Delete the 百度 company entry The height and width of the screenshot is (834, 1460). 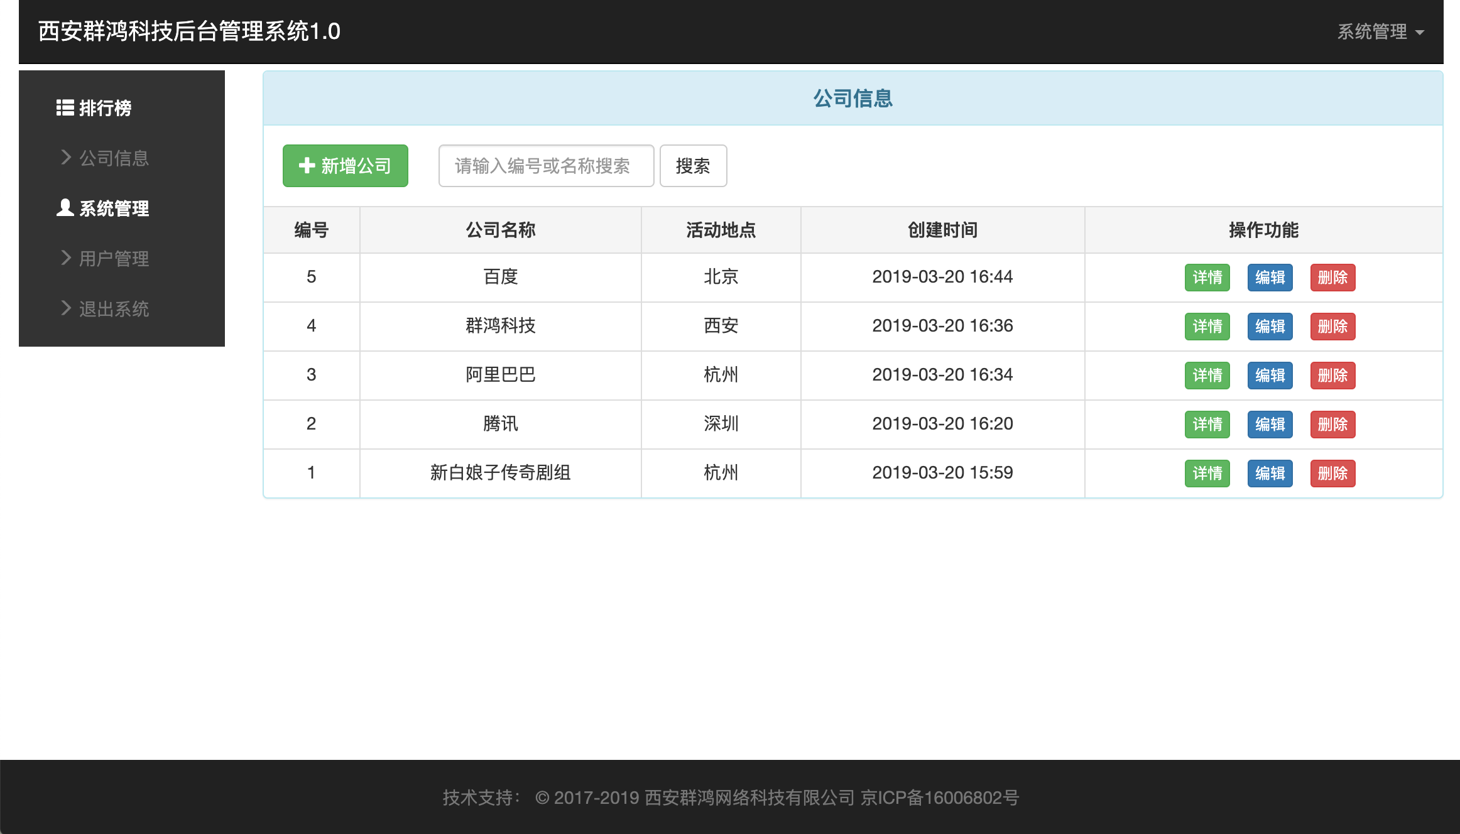(x=1332, y=278)
